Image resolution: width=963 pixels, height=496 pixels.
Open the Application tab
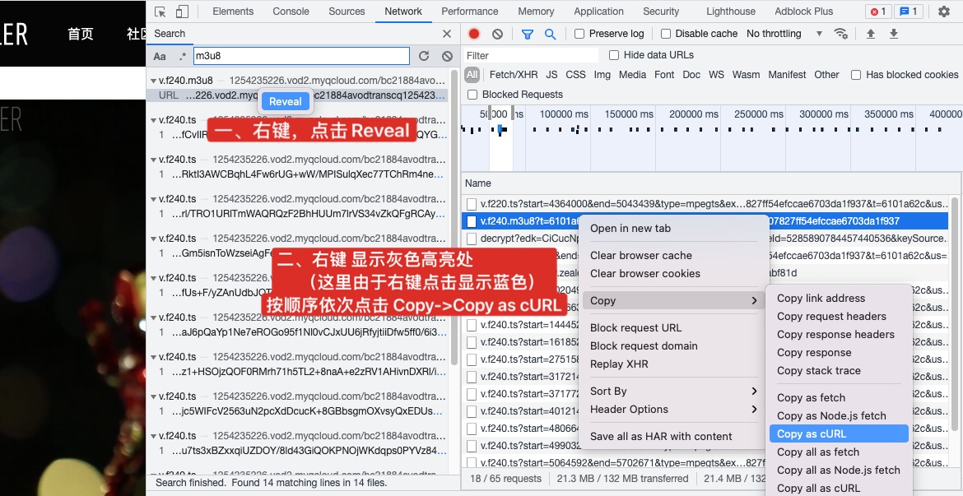[x=598, y=11]
